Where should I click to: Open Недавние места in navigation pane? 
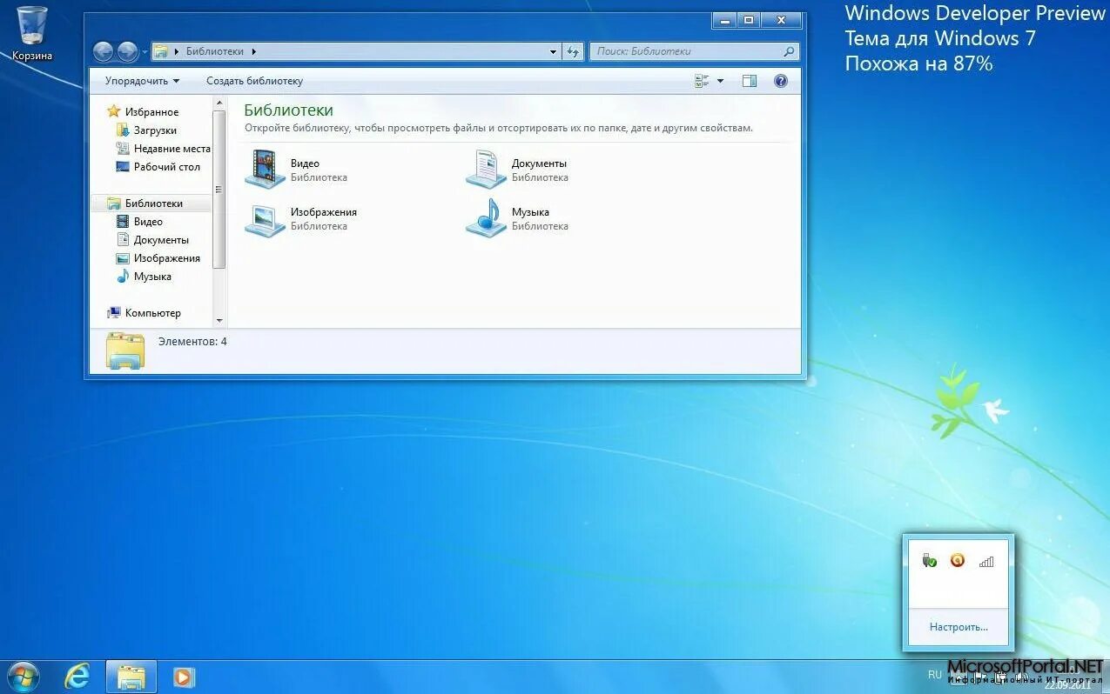point(172,149)
